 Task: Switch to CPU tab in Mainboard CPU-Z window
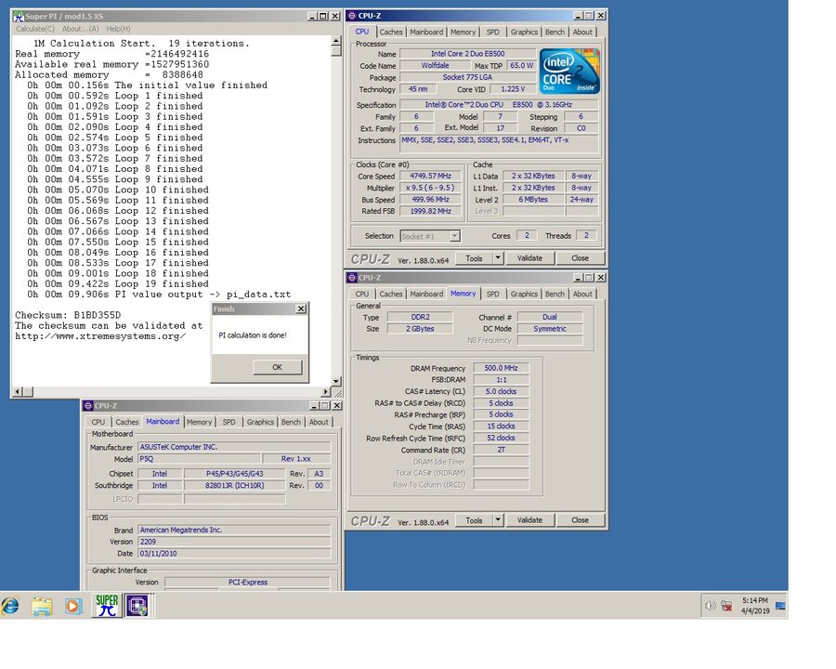pyautogui.click(x=98, y=422)
